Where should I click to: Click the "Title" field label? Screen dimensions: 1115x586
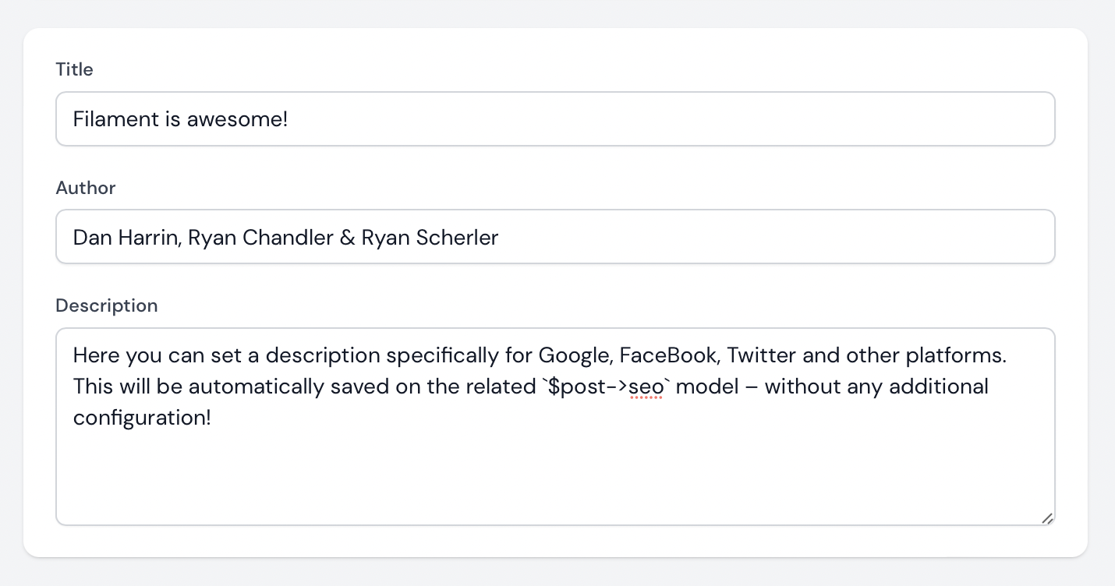(x=74, y=69)
